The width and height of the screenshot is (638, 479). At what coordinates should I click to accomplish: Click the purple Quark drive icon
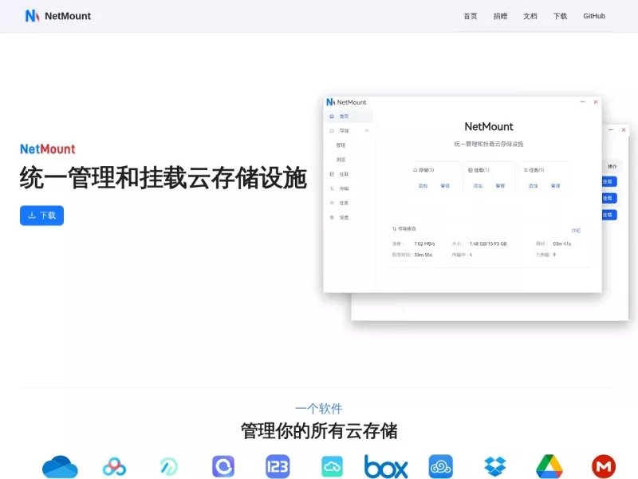click(223, 466)
